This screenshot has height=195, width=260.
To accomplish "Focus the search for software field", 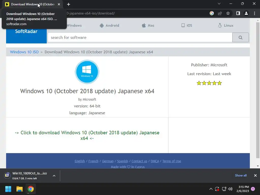I will pos(140,38).
